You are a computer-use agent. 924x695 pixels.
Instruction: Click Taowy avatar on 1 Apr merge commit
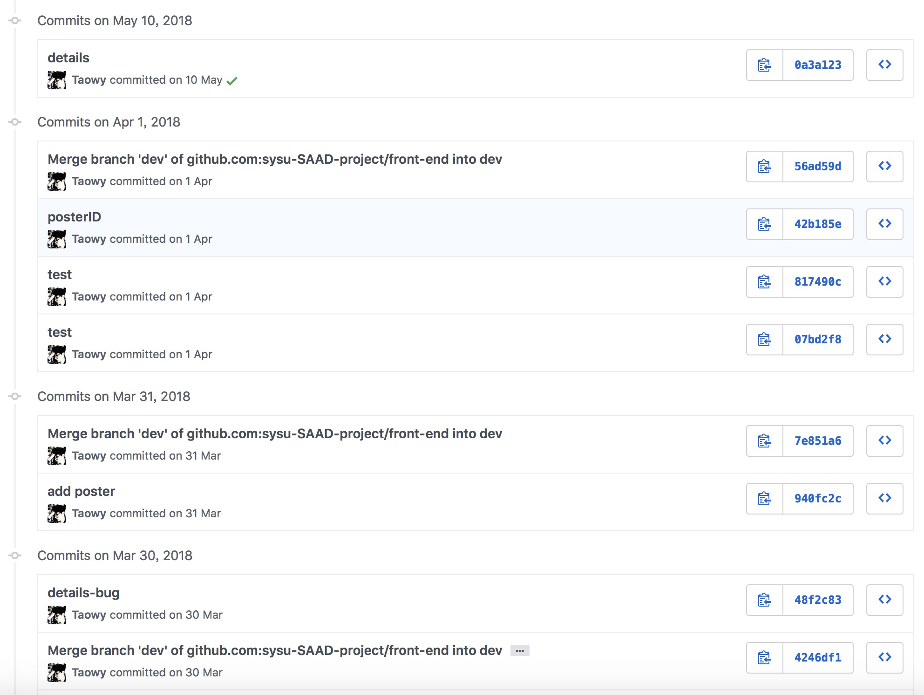click(x=57, y=181)
